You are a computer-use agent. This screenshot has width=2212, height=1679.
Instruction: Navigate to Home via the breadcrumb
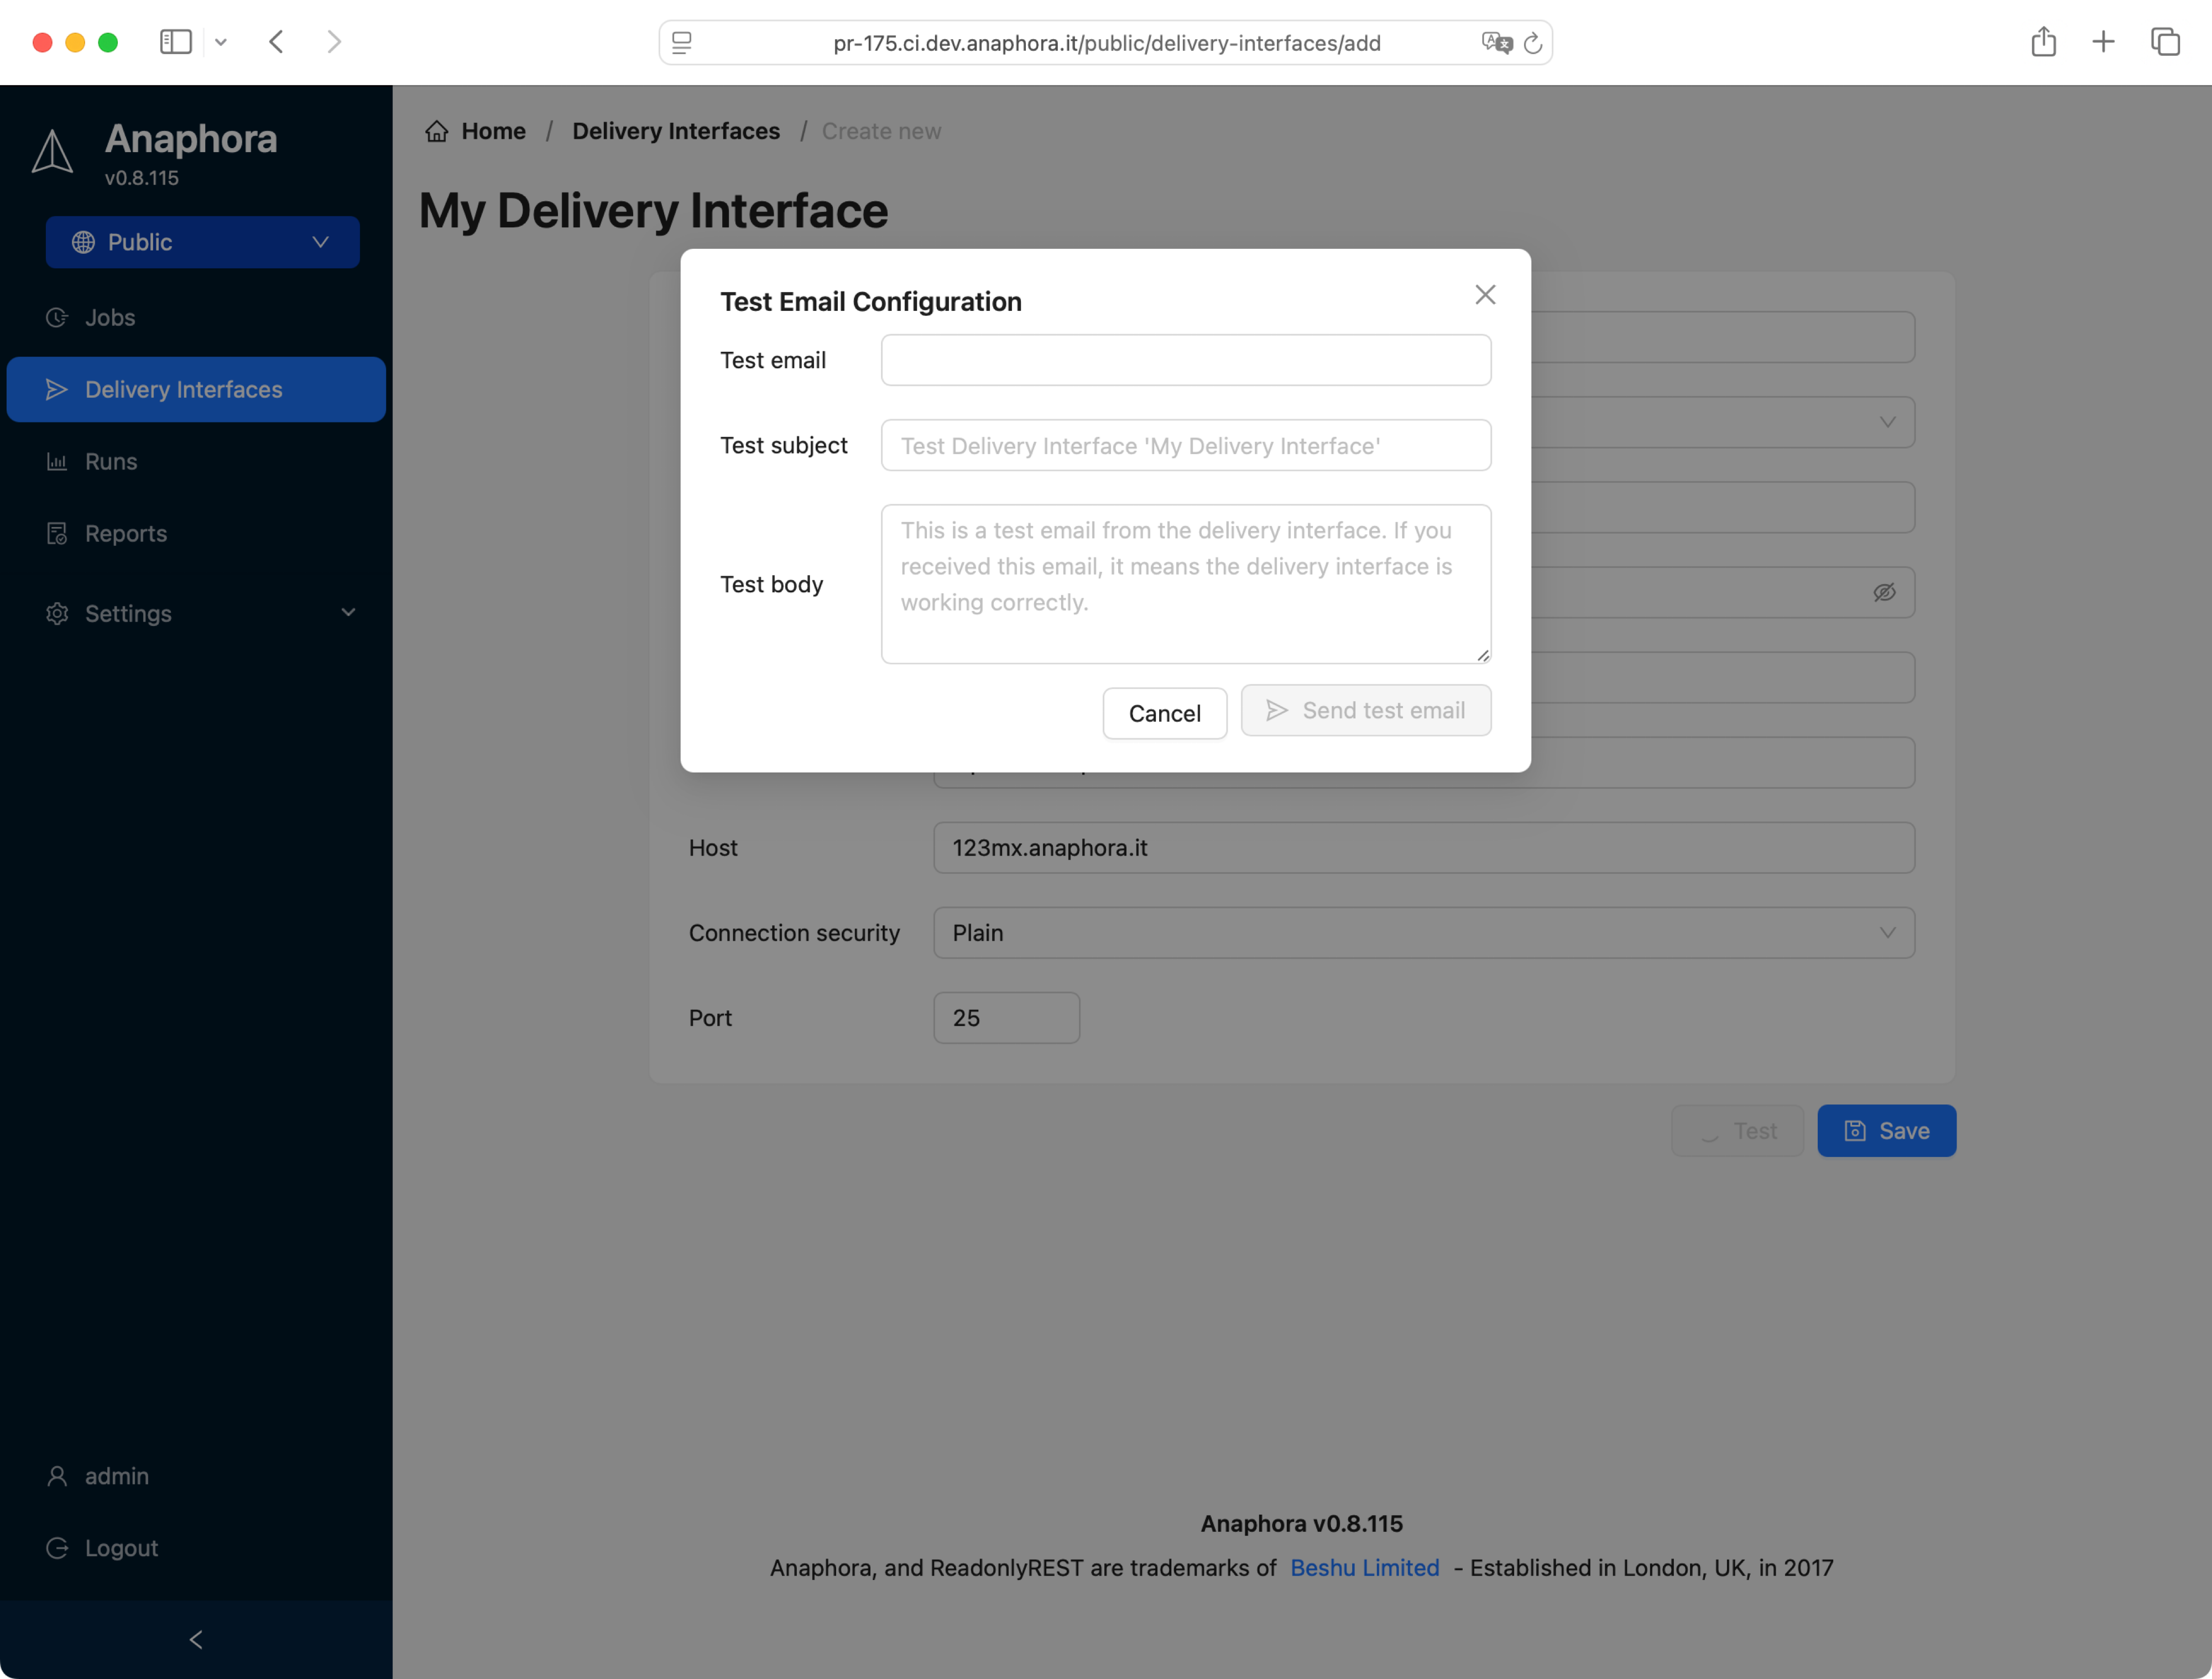click(493, 131)
